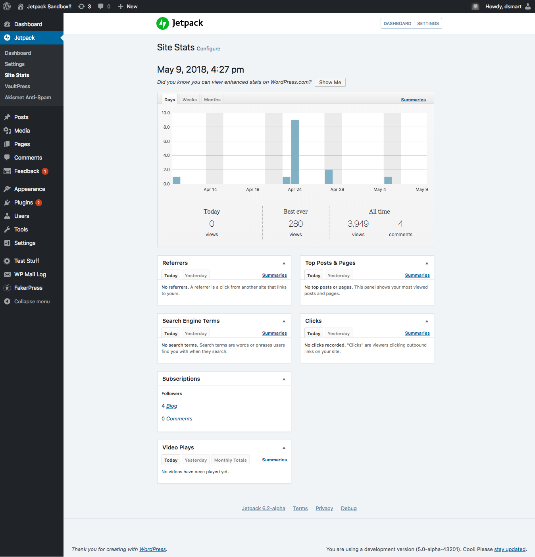Click the FakerPress icon in sidebar
This screenshot has width=535, height=557.
[x=7, y=288]
